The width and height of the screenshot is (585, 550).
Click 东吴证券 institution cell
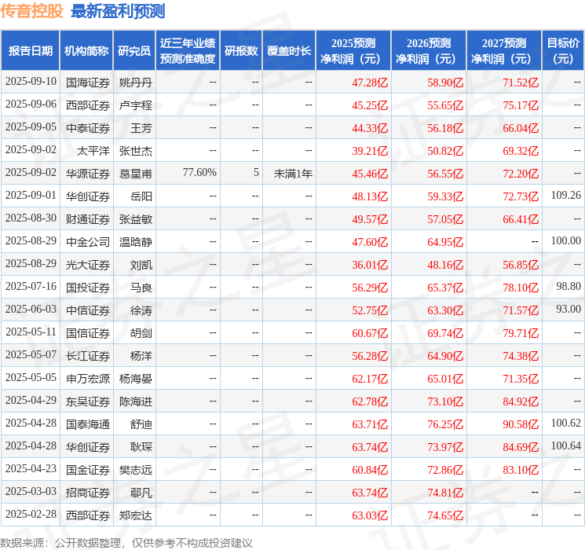[88, 401]
